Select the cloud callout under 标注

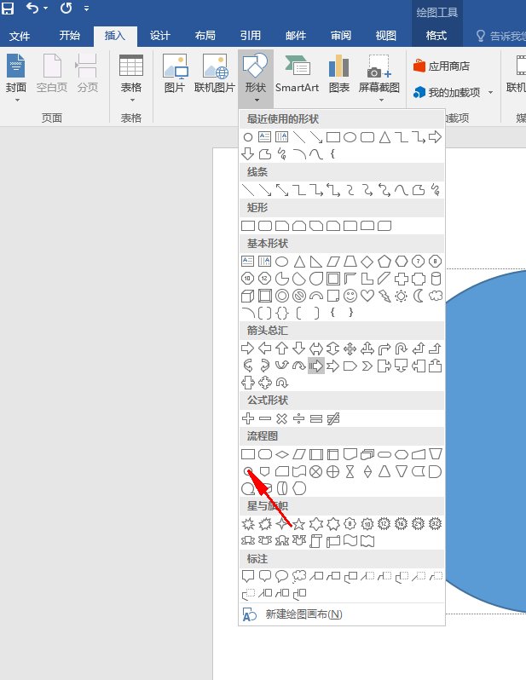299,576
